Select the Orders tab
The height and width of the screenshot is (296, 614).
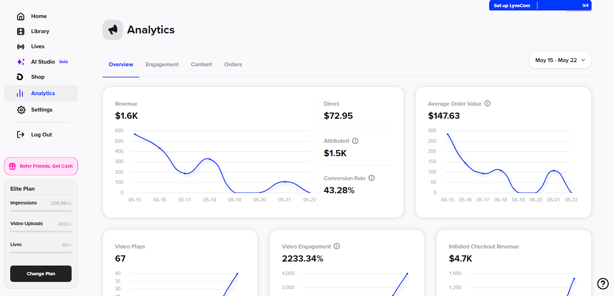coord(233,65)
